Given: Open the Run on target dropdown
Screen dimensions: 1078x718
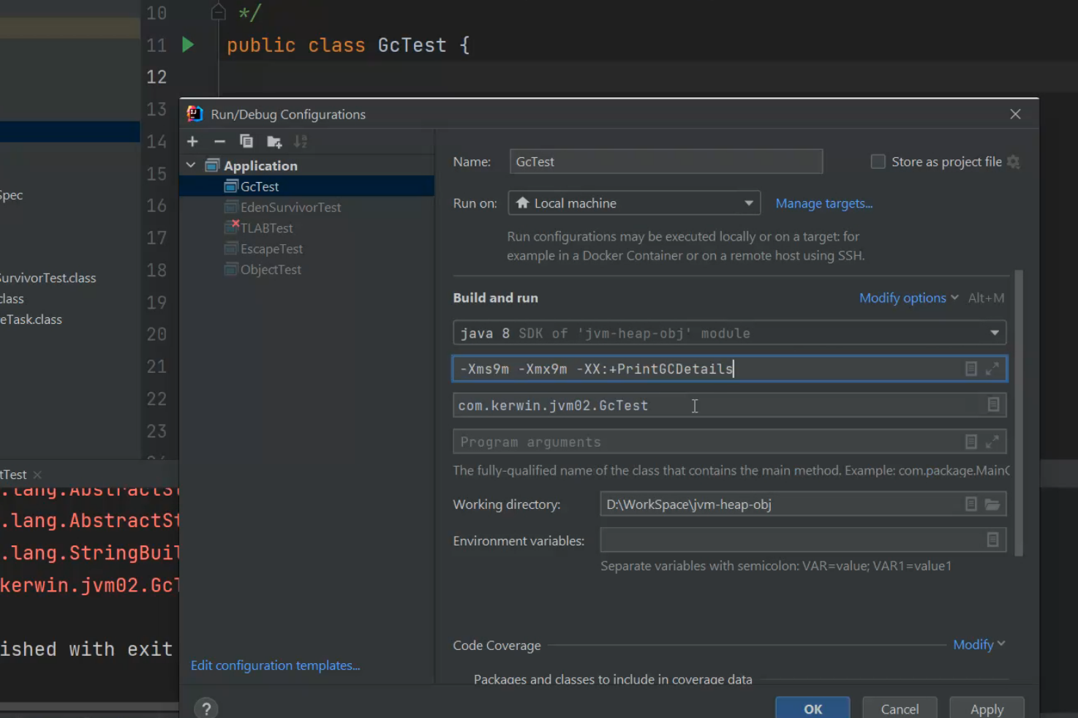Looking at the screenshot, I should (634, 203).
